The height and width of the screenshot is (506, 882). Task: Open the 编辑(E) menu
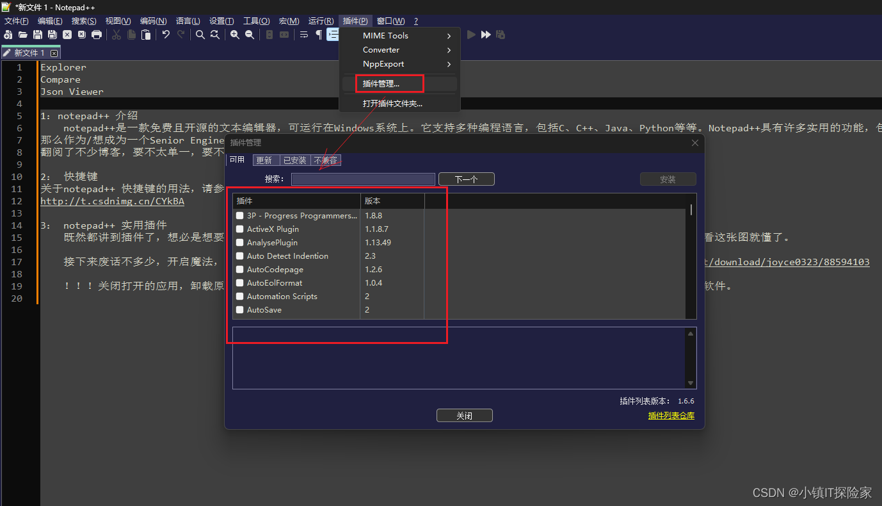[50, 21]
